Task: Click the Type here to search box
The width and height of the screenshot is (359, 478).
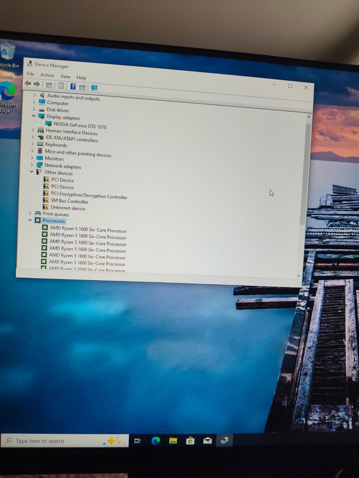Action: point(65,441)
